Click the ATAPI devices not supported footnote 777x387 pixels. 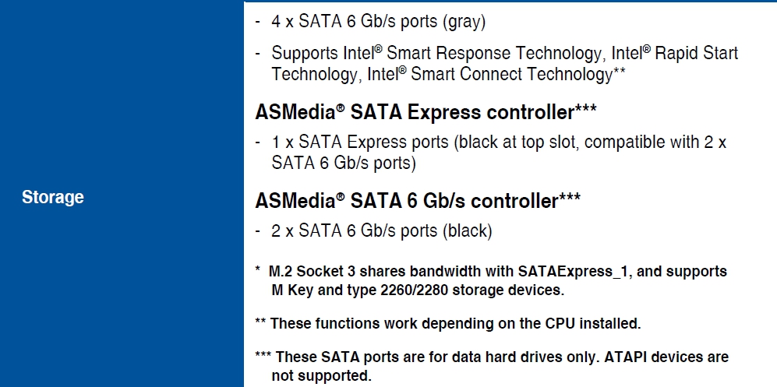(x=492, y=366)
